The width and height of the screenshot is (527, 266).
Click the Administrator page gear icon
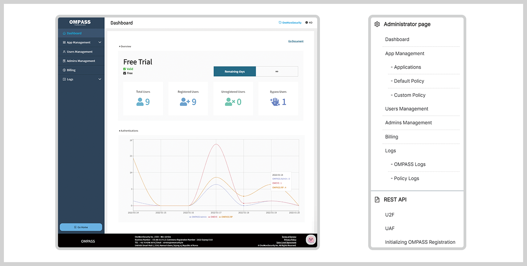pos(377,24)
